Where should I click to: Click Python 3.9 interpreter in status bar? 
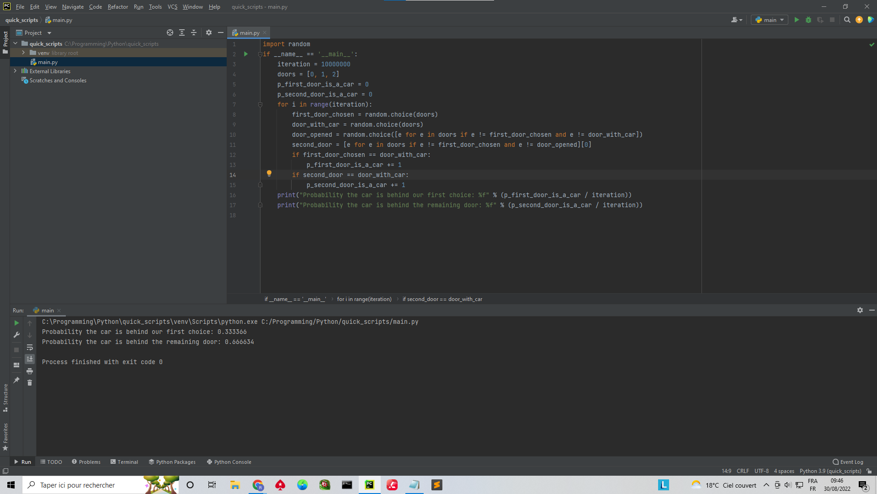[830, 471]
